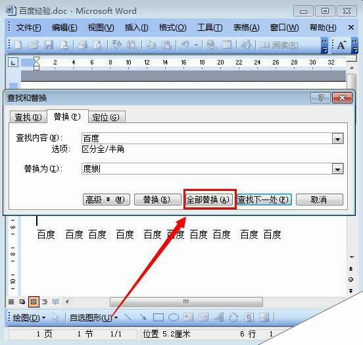Screen dimensions: 363x345
Task: Click the Print Preview icon
Action: click(98, 45)
